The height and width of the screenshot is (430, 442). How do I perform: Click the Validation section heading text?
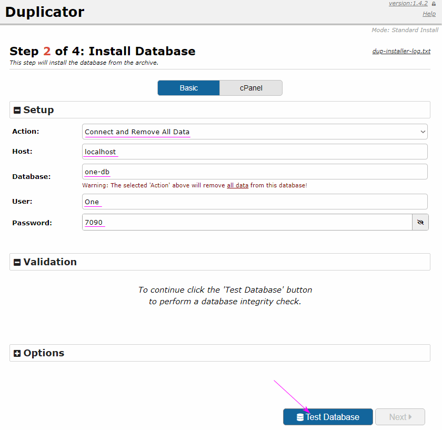(x=50, y=262)
